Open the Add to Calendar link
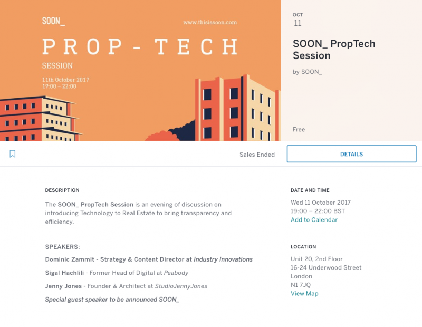422x327 pixels. pos(314,220)
